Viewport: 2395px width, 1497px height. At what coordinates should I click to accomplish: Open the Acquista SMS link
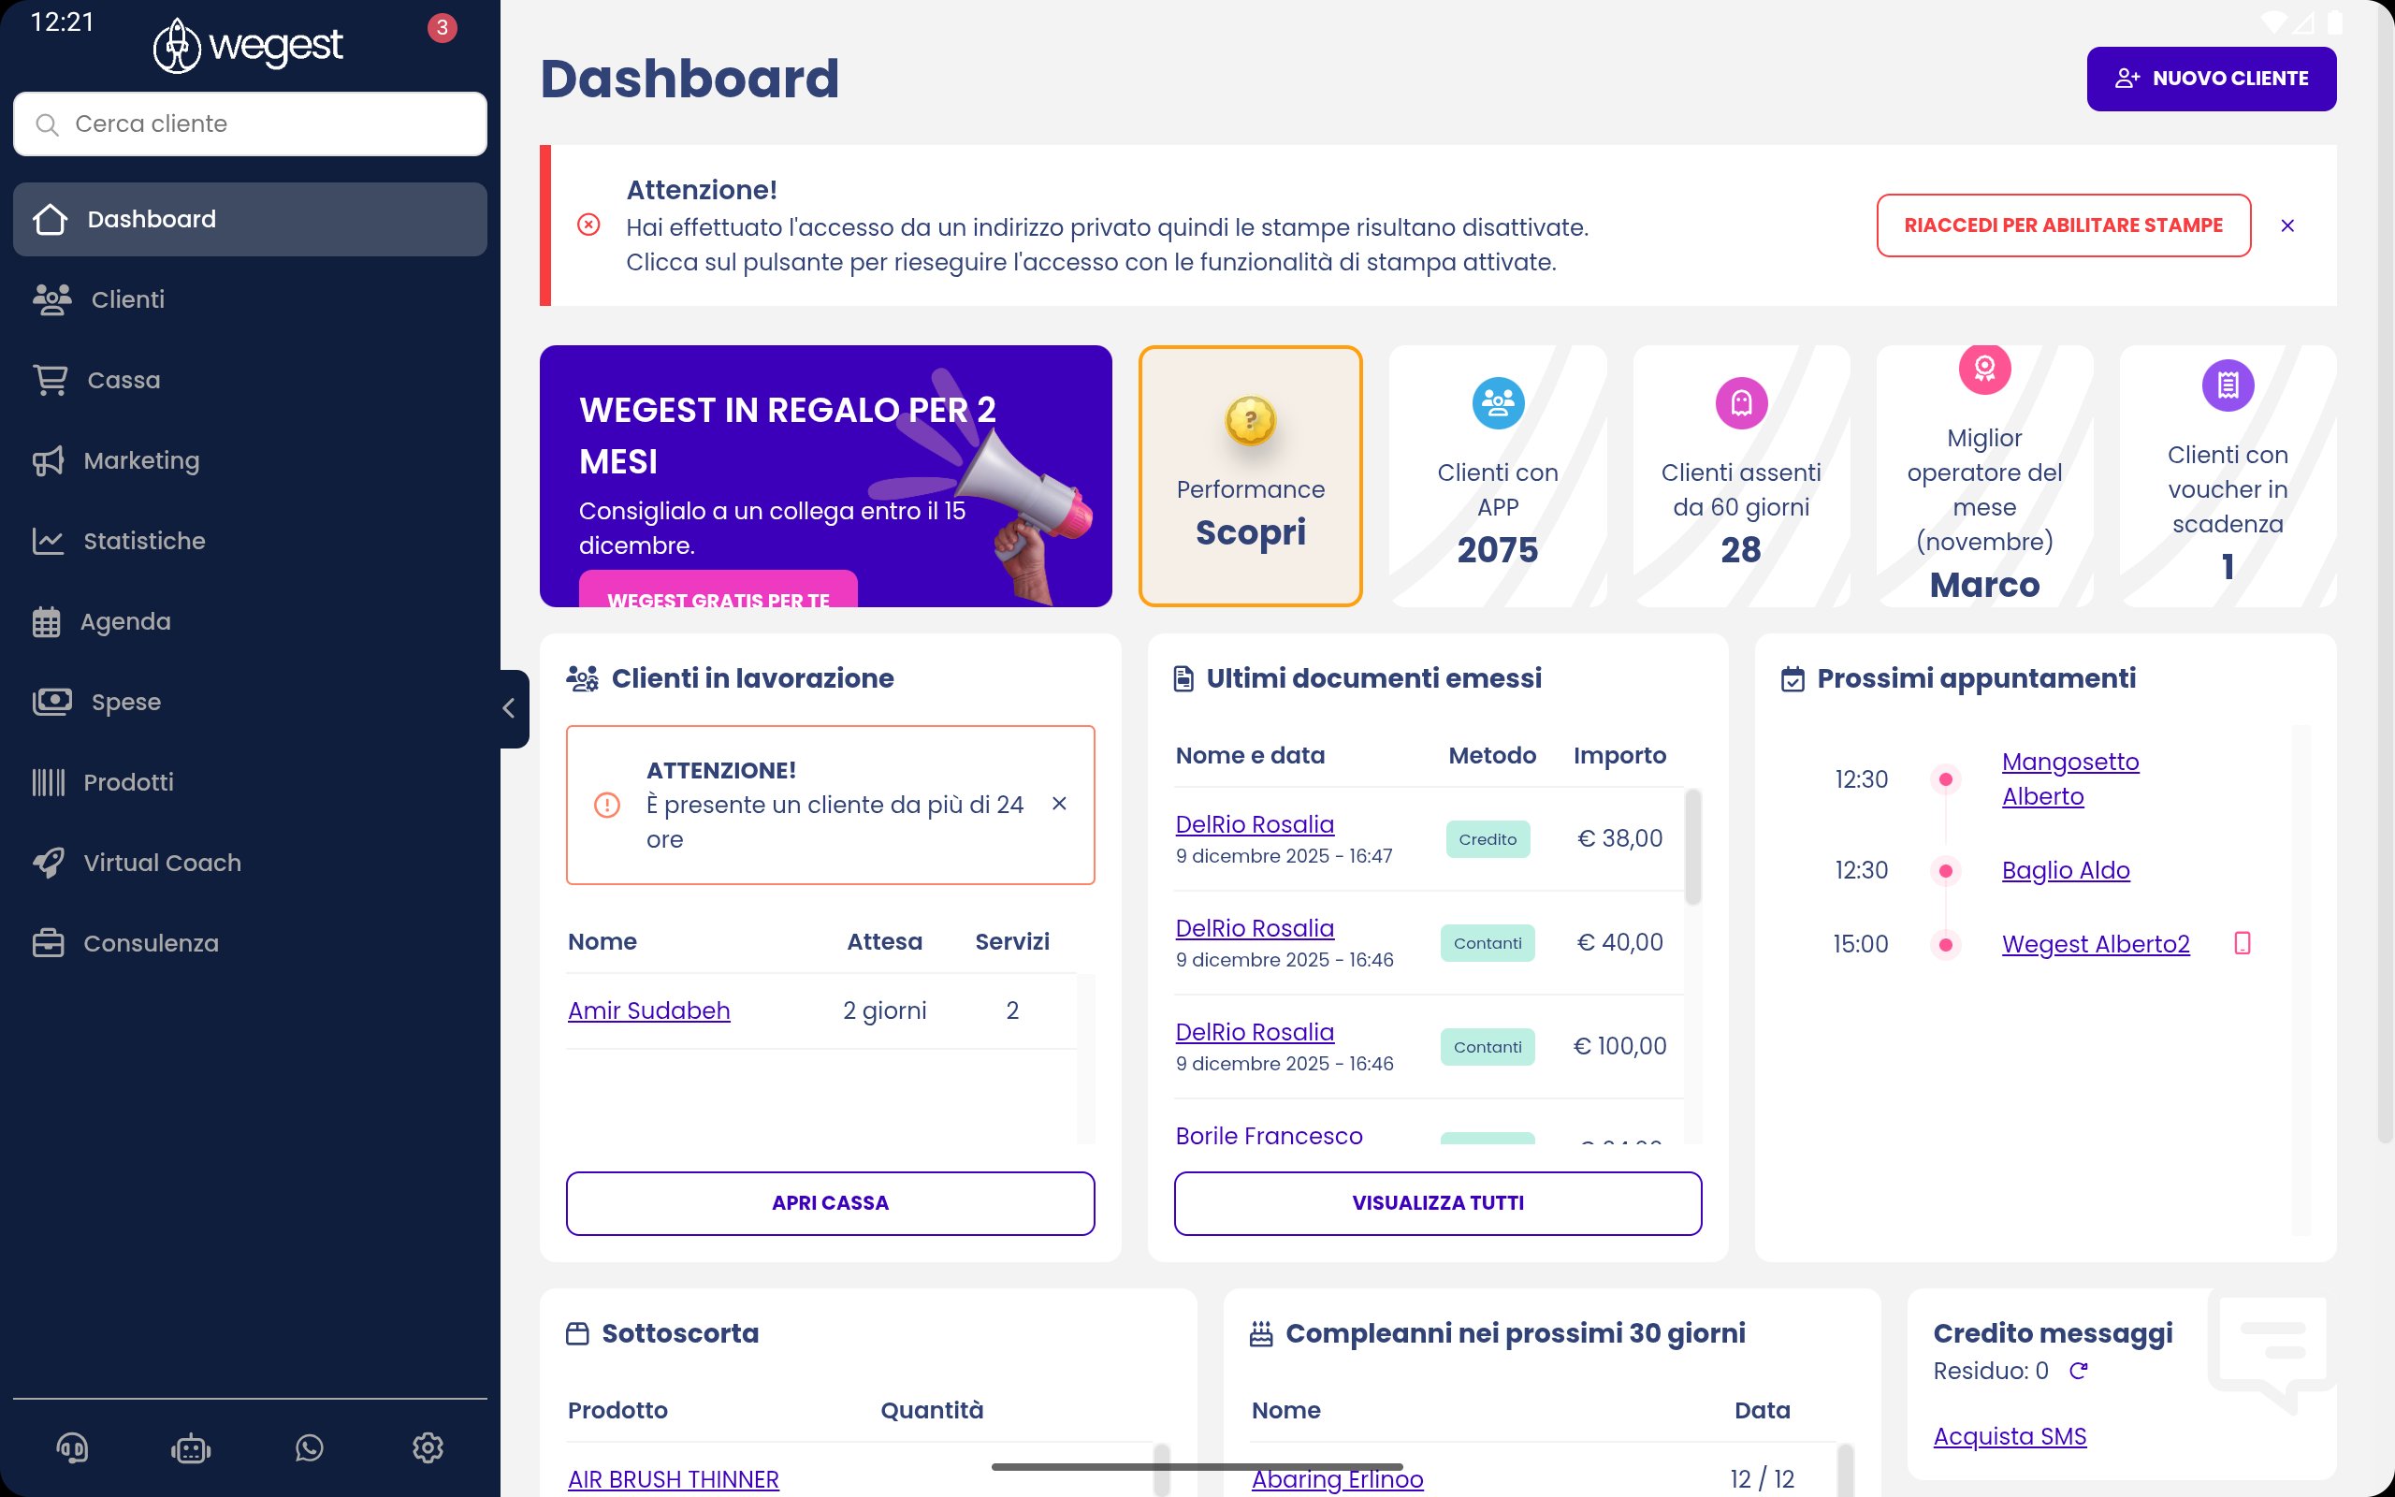(2009, 1435)
